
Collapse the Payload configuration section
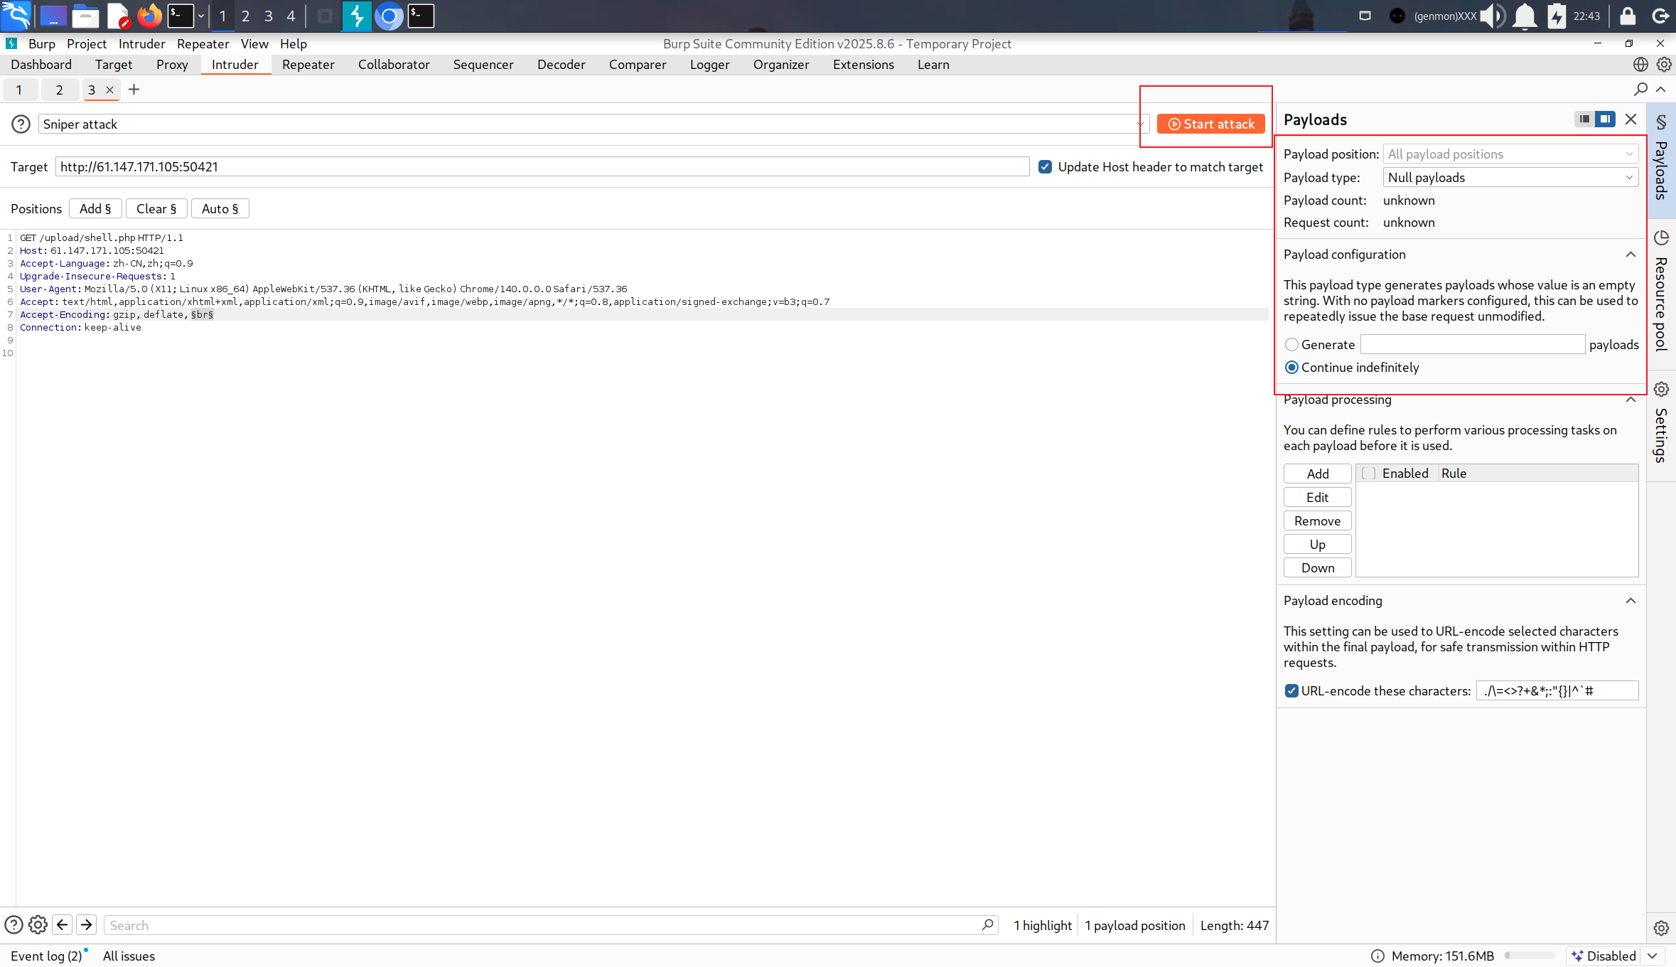coord(1631,255)
